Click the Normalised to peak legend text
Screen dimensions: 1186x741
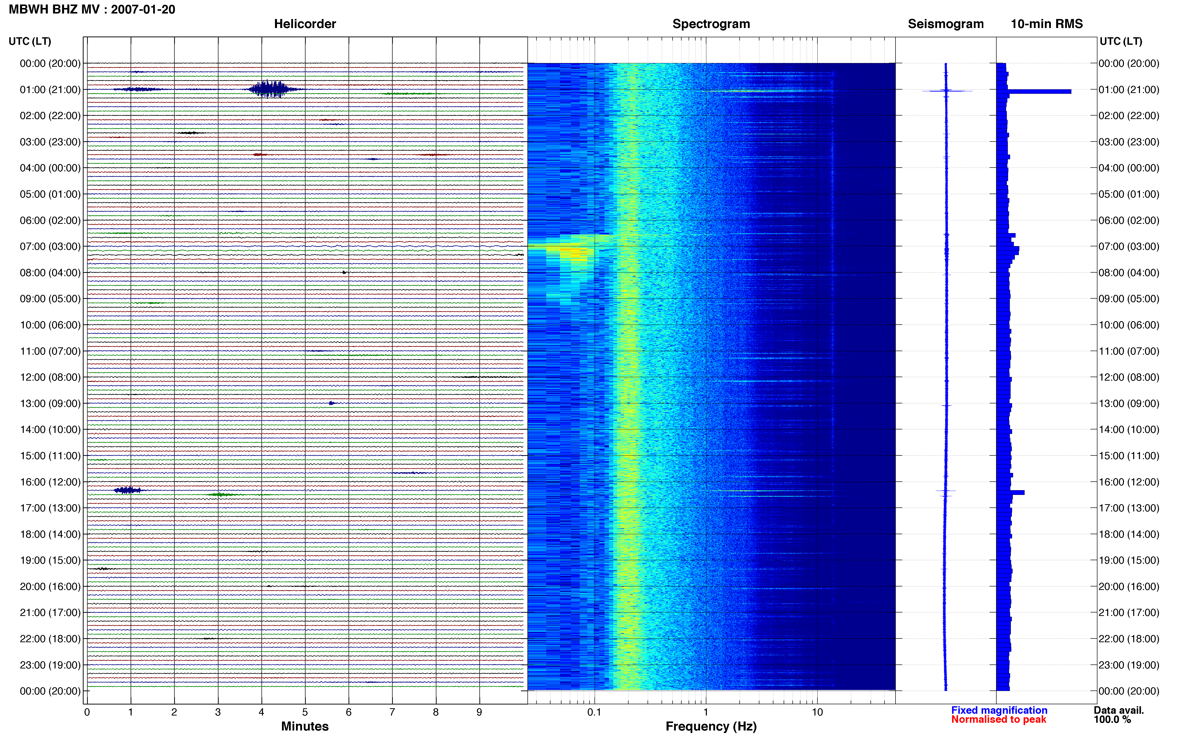point(999,719)
